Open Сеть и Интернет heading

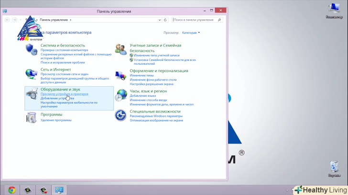(56, 70)
